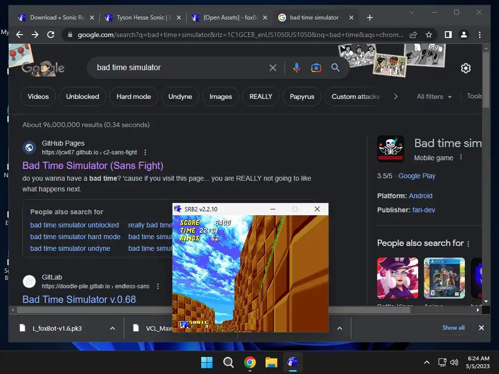
Task: Open the tab search dropdown arrow
Action: (x=411, y=12)
